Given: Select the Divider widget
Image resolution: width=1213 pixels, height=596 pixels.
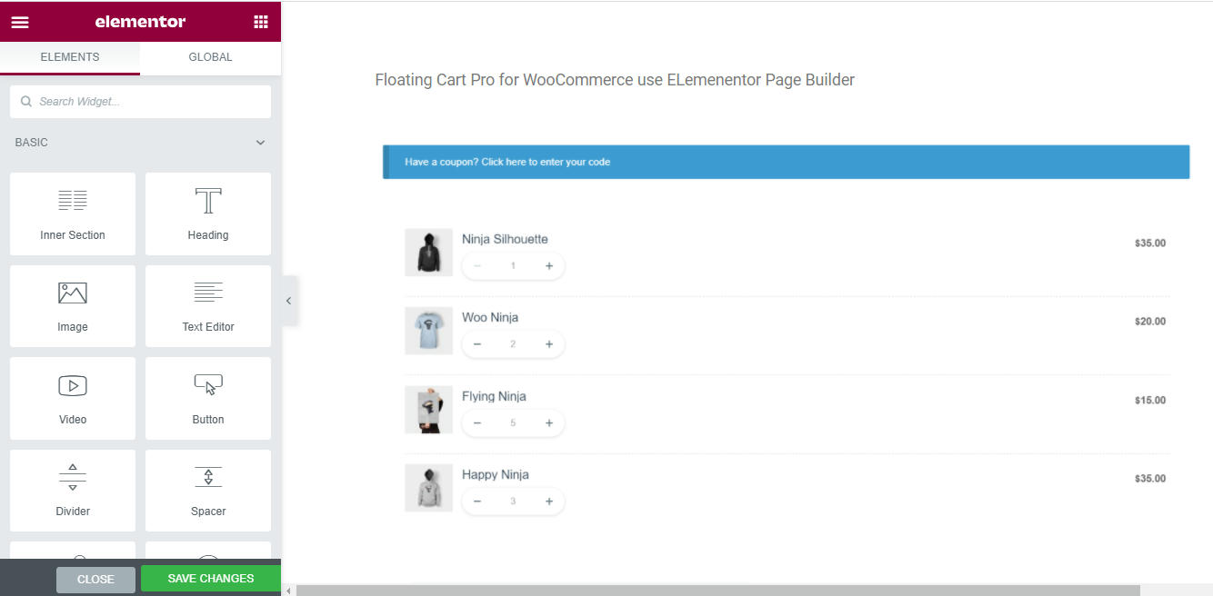Looking at the screenshot, I should [x=73, y=491].
